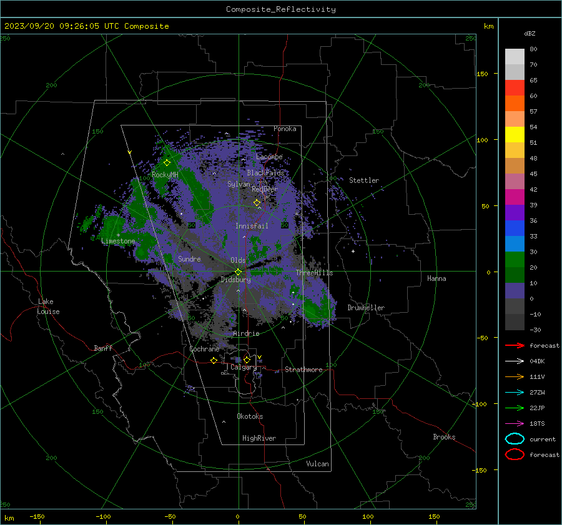Click the cyan current ellipse symbol
The image size is (562, 525).
(x=515, y=439)
